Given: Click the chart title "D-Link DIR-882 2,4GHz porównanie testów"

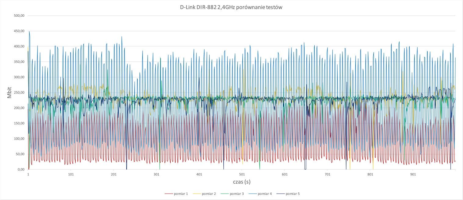Looking at the screenshot, I should pos(231,8).
